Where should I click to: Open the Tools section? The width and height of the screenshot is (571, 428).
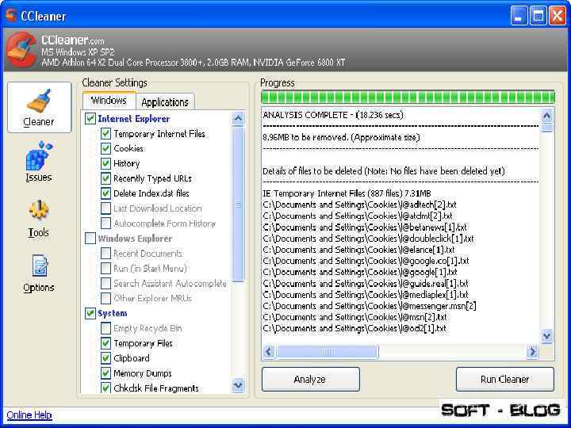pyautogui.click(x=39, y=219)
